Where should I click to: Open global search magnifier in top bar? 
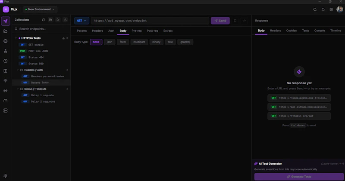315,9
